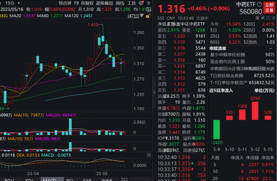Click the blue plus add-to-watchlist icon
The height and width of the screenshot is (181, 277).
point(273,18)
